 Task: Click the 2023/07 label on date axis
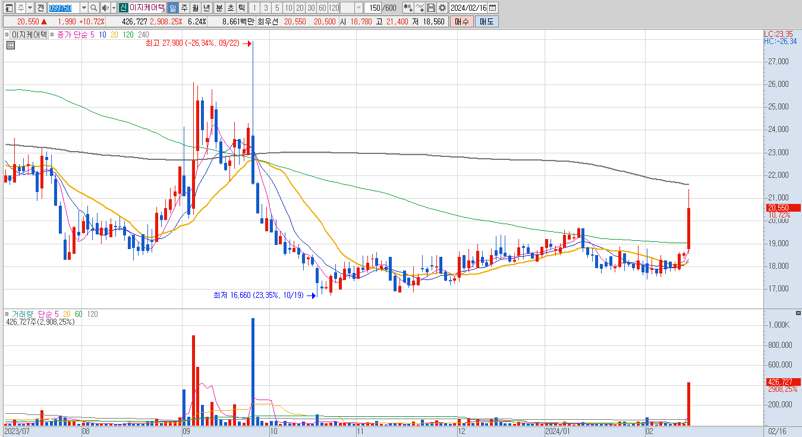(x=16, y=431)
